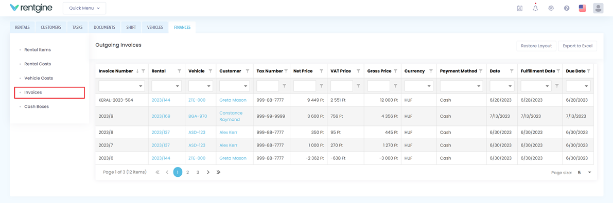Switch to the Vehicles tab
Image resolution: width=613 pixels, height=203 pixels.
(155, 27)
